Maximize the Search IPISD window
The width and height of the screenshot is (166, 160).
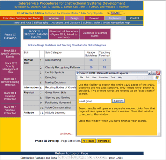[x=154, y=73]
